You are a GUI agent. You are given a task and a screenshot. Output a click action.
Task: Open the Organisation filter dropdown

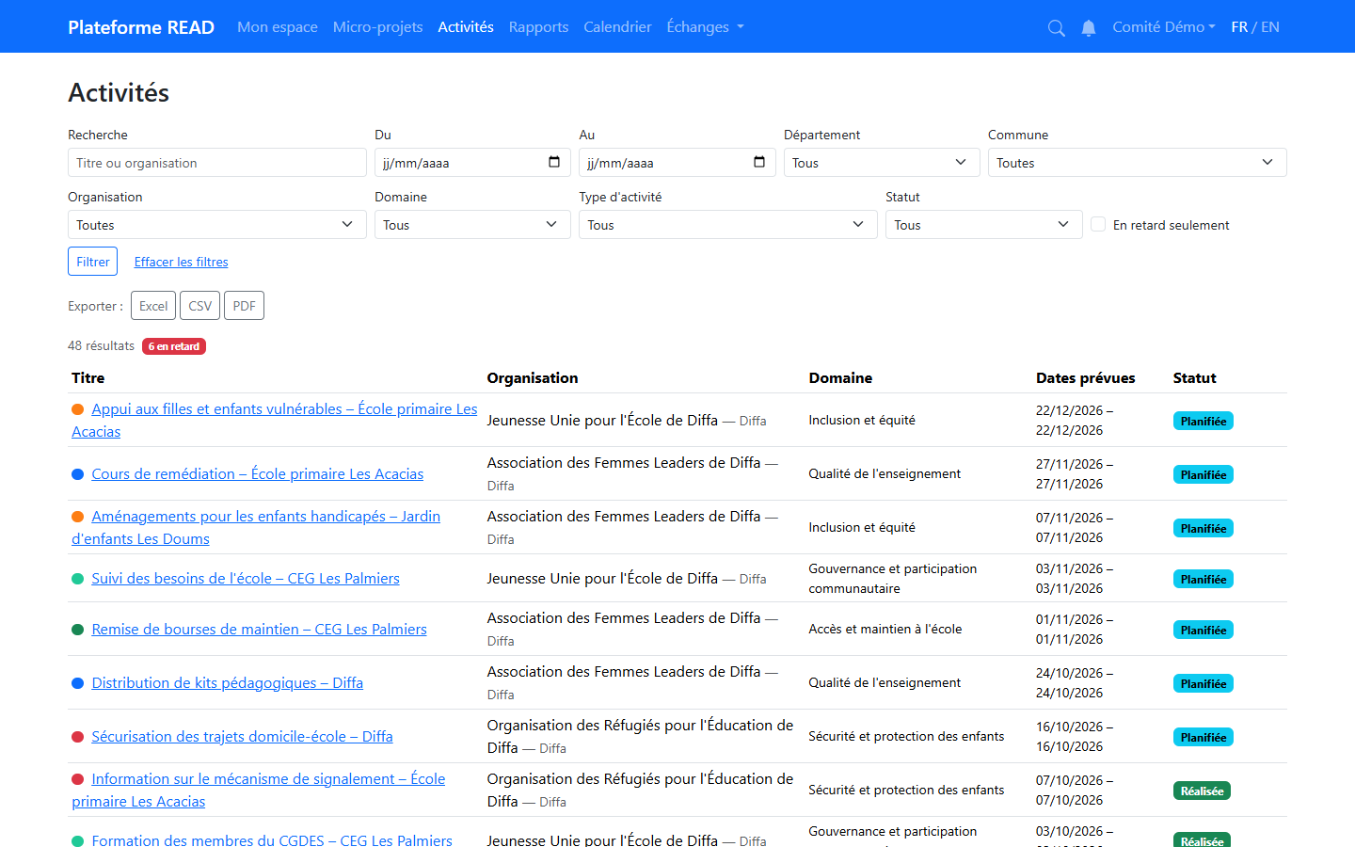[216, 224]
